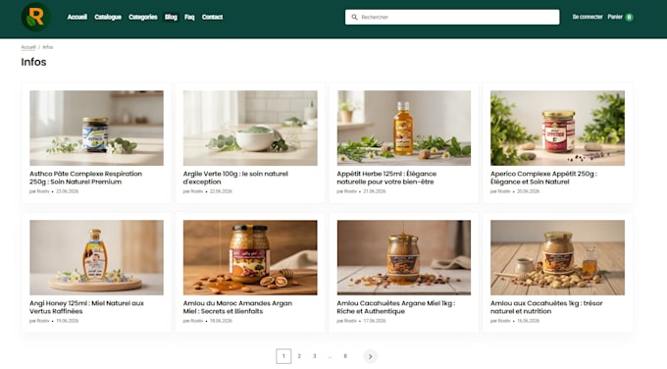Open the Faq menu item
Viewport: 667px width, 369px height.
click(x=189, y=17)
